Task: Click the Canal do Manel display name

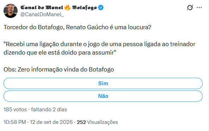Action: [42, 7]
